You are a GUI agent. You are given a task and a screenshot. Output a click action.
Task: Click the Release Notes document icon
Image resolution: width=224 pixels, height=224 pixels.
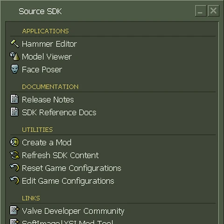click(14, 99)
